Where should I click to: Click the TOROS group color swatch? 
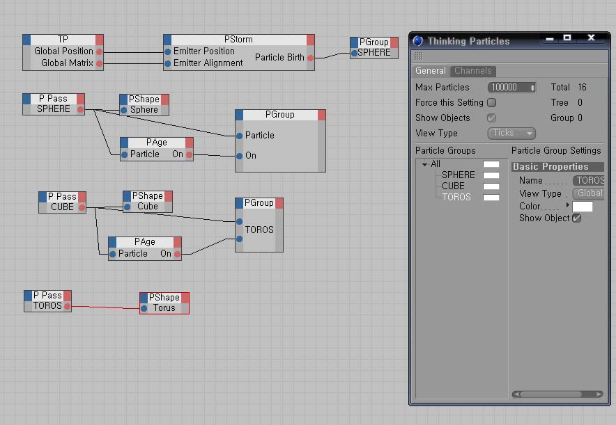point(491,198)
